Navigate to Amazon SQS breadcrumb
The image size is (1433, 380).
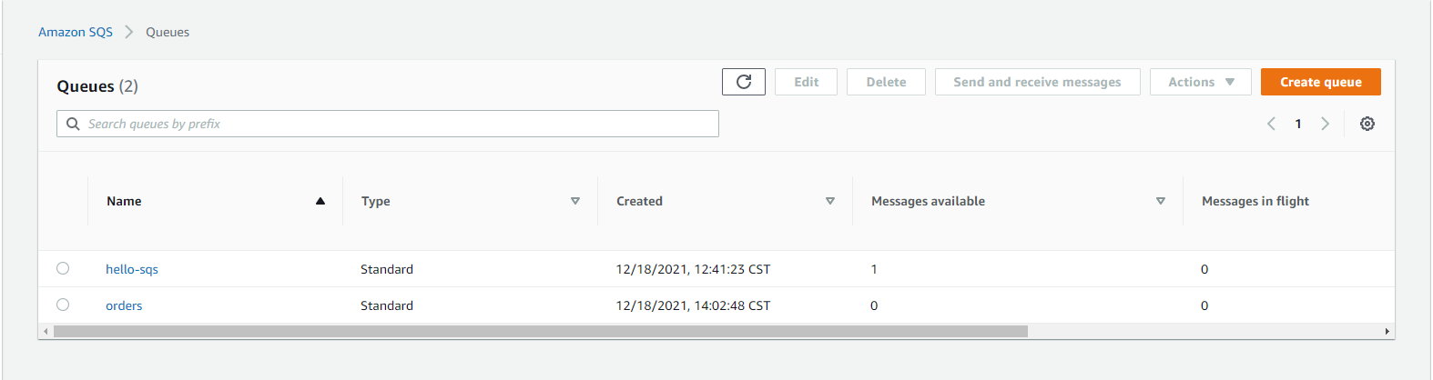click(76, 32)
